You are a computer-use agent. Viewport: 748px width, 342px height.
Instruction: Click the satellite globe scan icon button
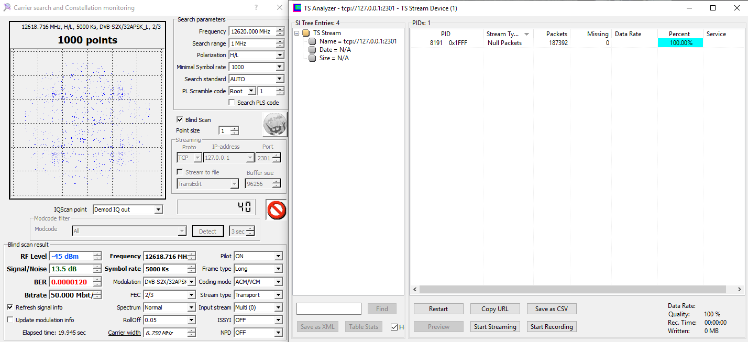pos(274,125)
